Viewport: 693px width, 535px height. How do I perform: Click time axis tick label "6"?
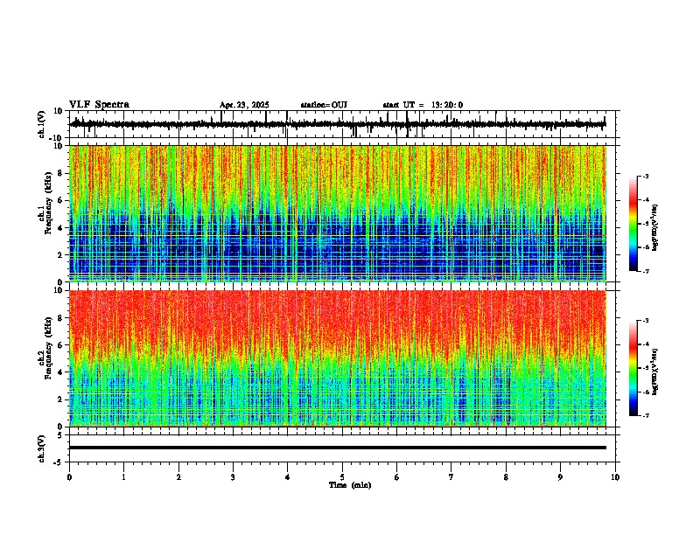click(397, 477)
